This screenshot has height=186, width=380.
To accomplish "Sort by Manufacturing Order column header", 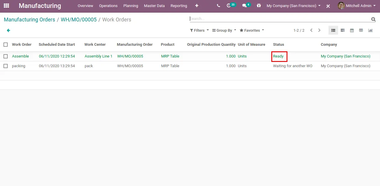I will tap(135, 45).
